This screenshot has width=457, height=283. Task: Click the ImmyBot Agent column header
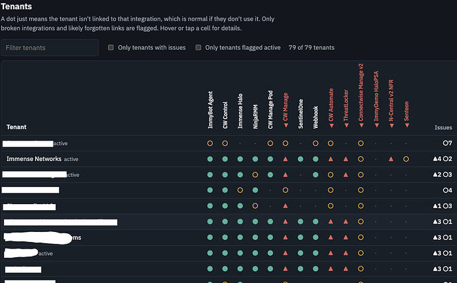[211, 110]
